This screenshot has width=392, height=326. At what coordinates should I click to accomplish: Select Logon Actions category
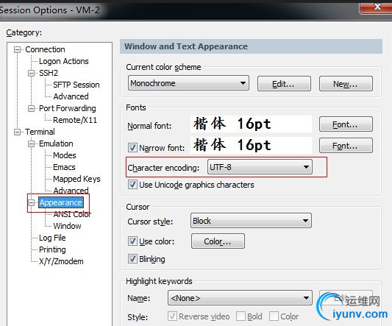tap(64, 61)
